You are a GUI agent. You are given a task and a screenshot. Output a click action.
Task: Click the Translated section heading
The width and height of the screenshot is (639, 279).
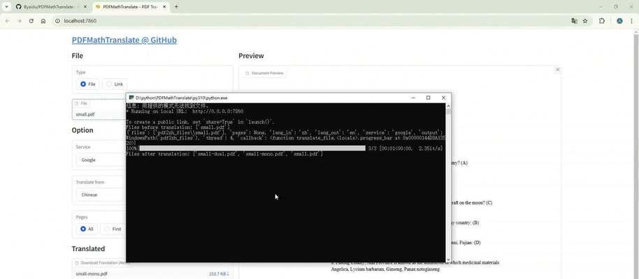[88, 248]
